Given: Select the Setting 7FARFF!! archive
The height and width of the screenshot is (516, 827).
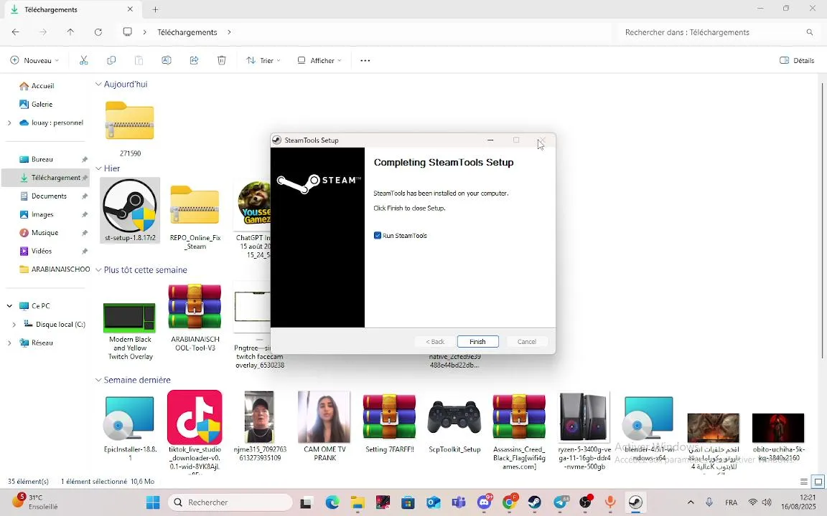Looking at the screenshot, I should pyautogui.click(x=389, y=424).
